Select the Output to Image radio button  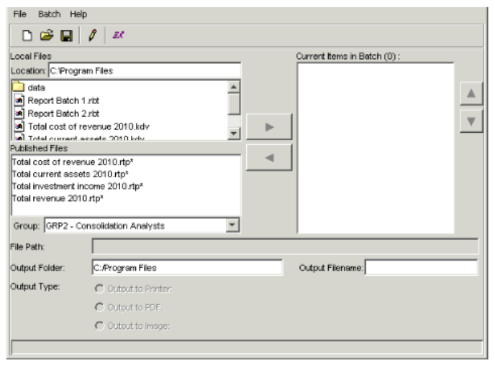(x=99, y=325)
